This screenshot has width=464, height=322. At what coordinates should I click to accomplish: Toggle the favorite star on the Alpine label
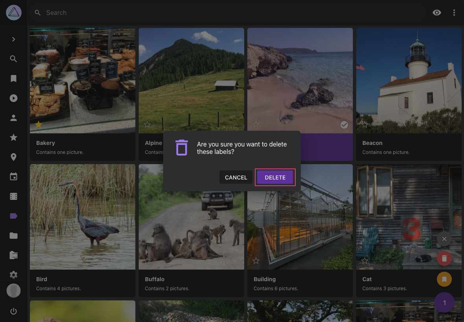[147, 124]
